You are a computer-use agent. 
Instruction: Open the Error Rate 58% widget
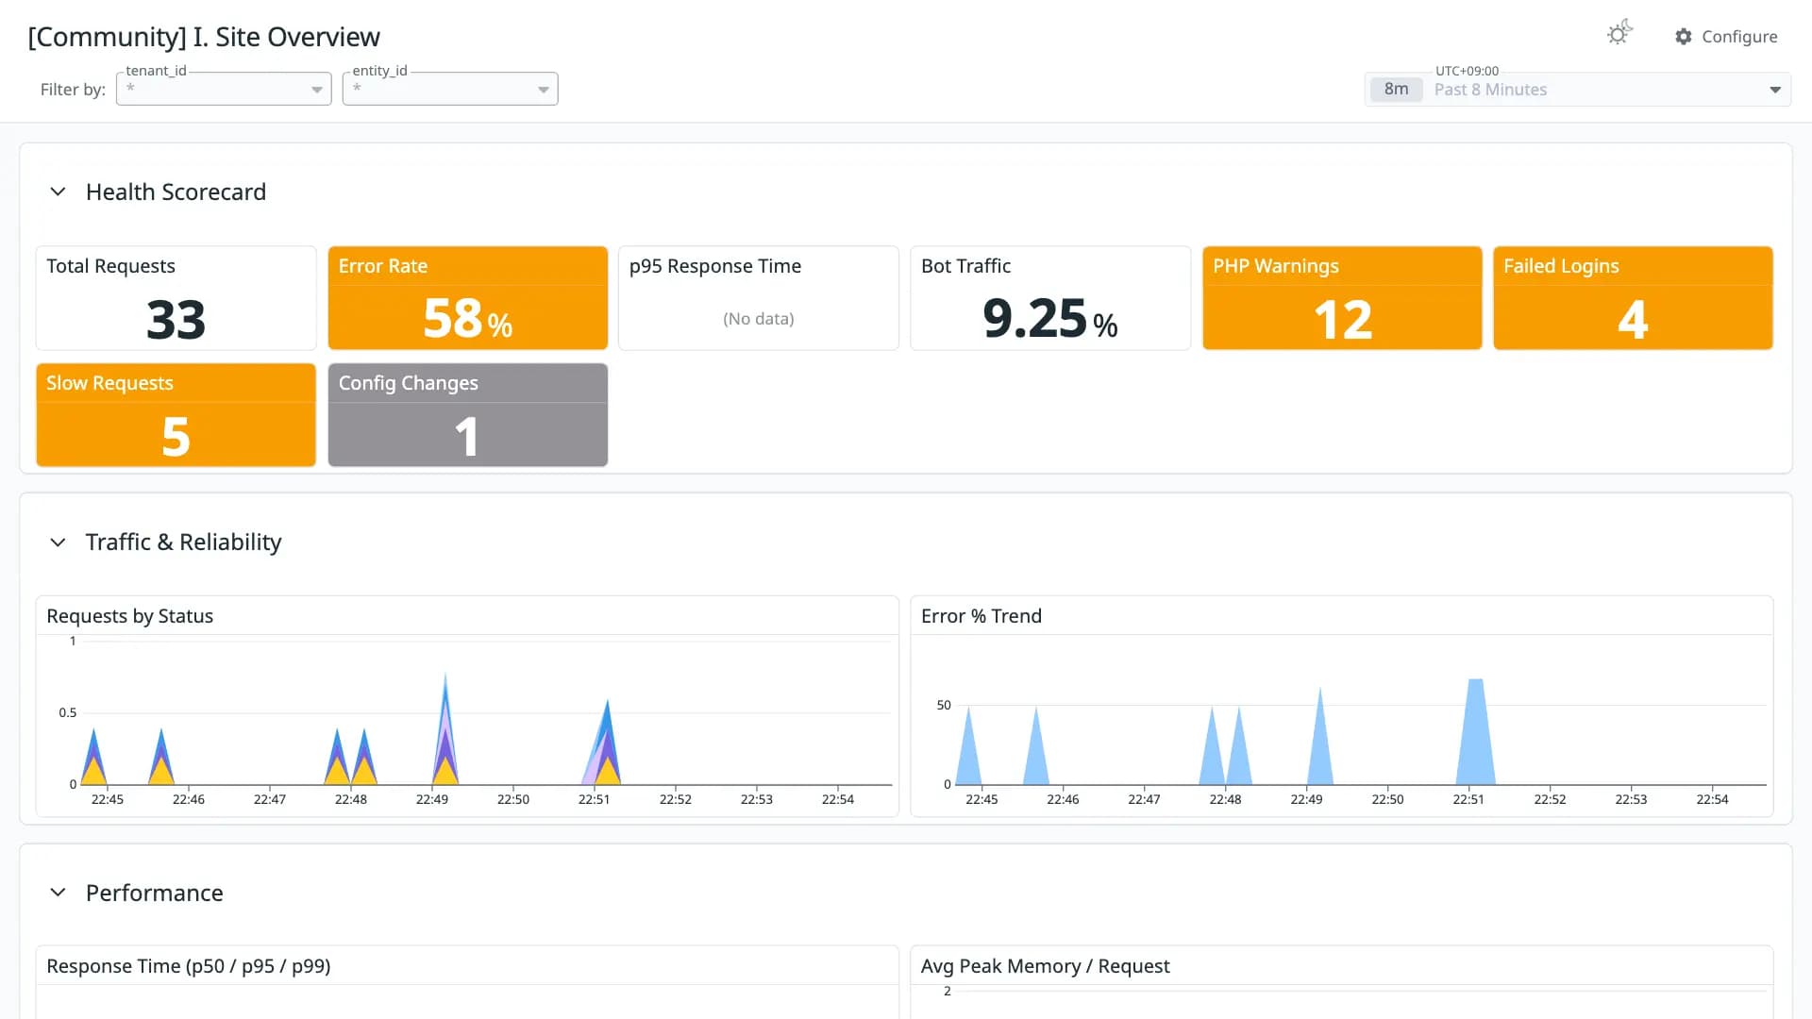click(467, 298)
